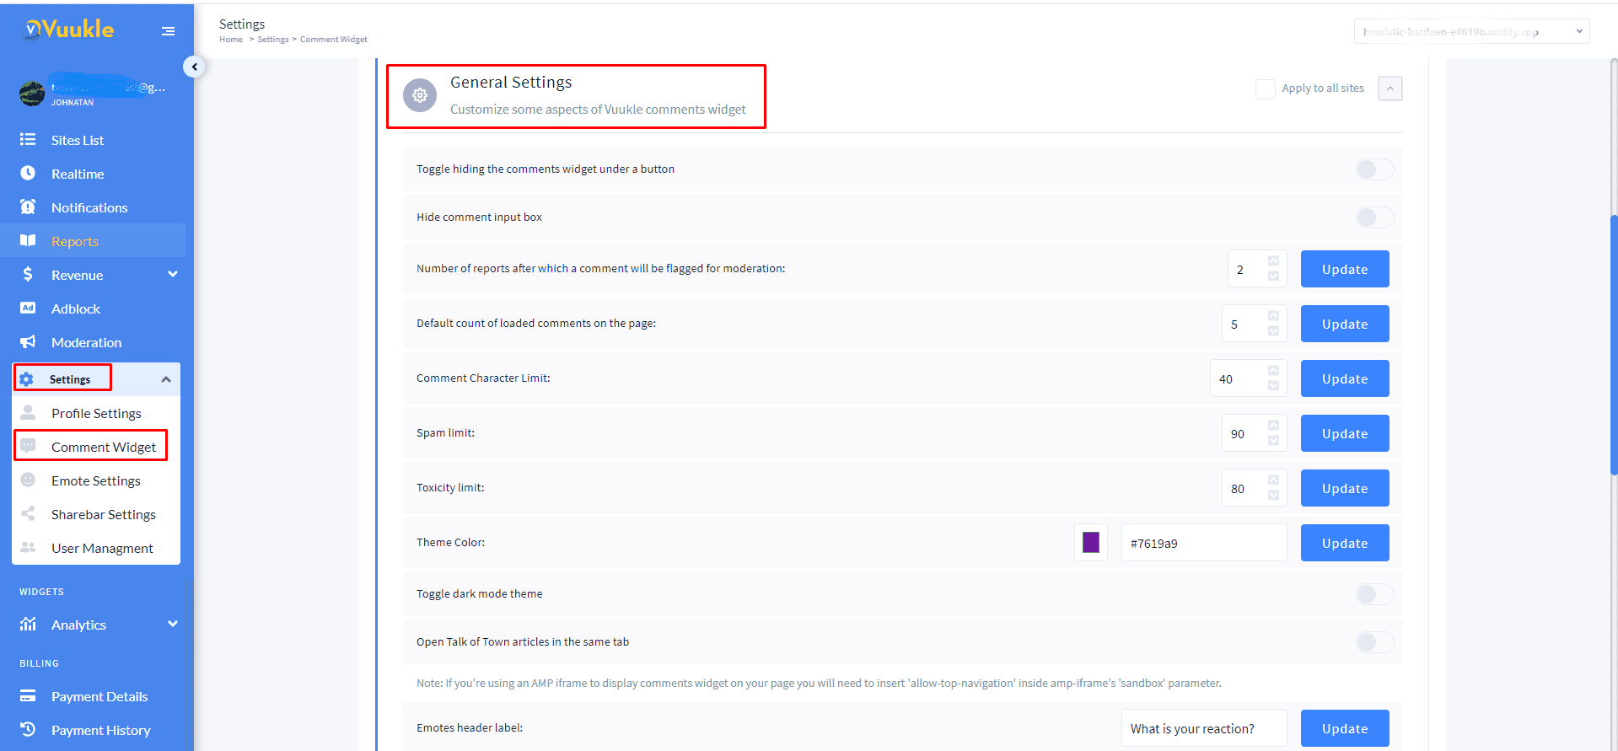Toggle dark mode theme switch
The image size is (1618, 751).
point(1374,594)
